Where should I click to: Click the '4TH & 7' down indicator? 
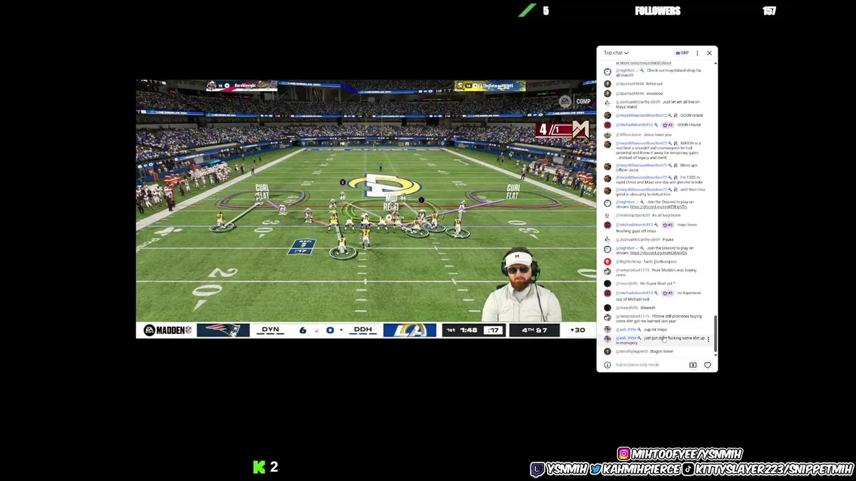tap(534, 330)
